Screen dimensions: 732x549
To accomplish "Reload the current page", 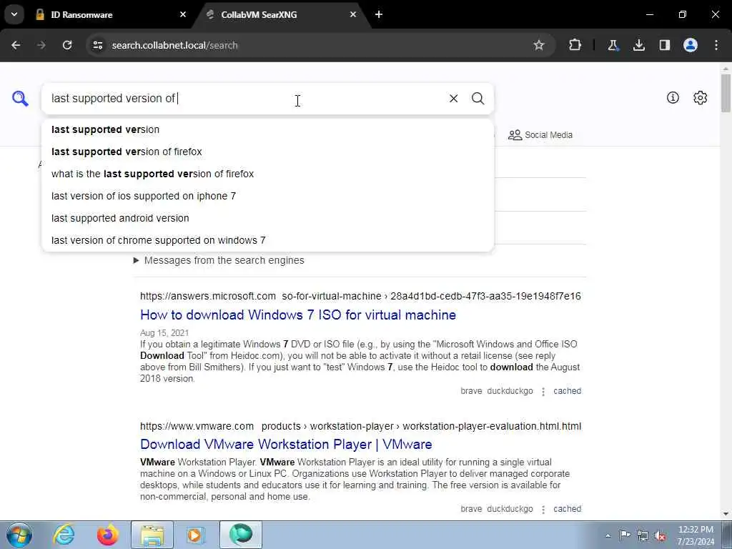I will [x=67, y=45].
